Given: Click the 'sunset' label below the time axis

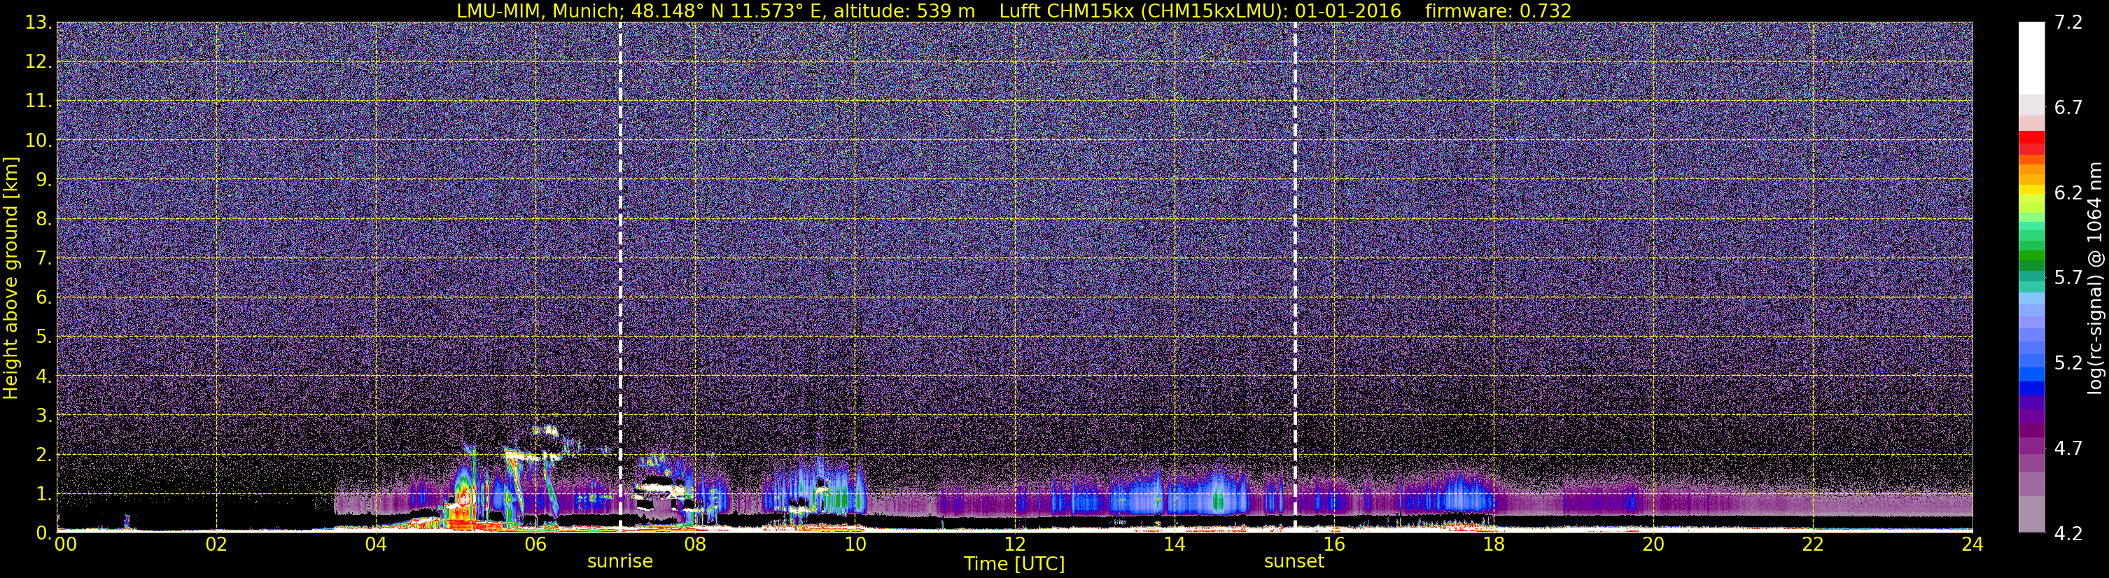Looking at the screenshot, I should point(1294,562).
